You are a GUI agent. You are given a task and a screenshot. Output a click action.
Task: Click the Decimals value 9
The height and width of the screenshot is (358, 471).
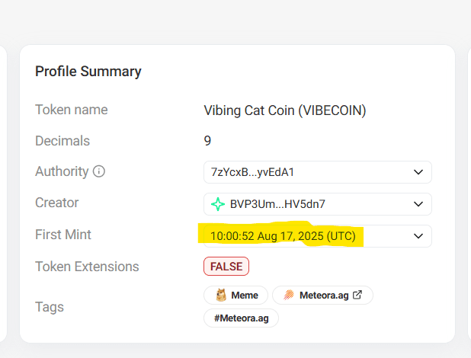click(x=207, y=141)
